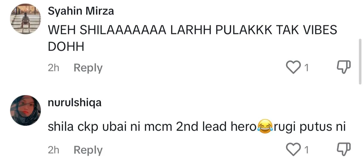
Task: Click the nurulshiqa username
Action: (x=75, y=103)
